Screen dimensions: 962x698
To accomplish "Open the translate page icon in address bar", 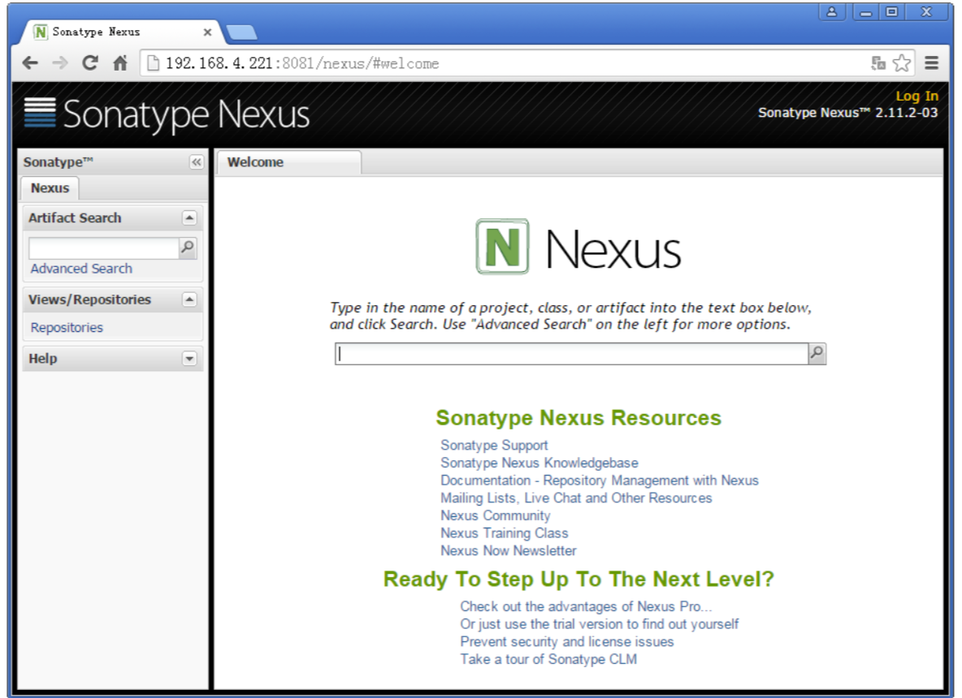I will (x=878, y=62).
